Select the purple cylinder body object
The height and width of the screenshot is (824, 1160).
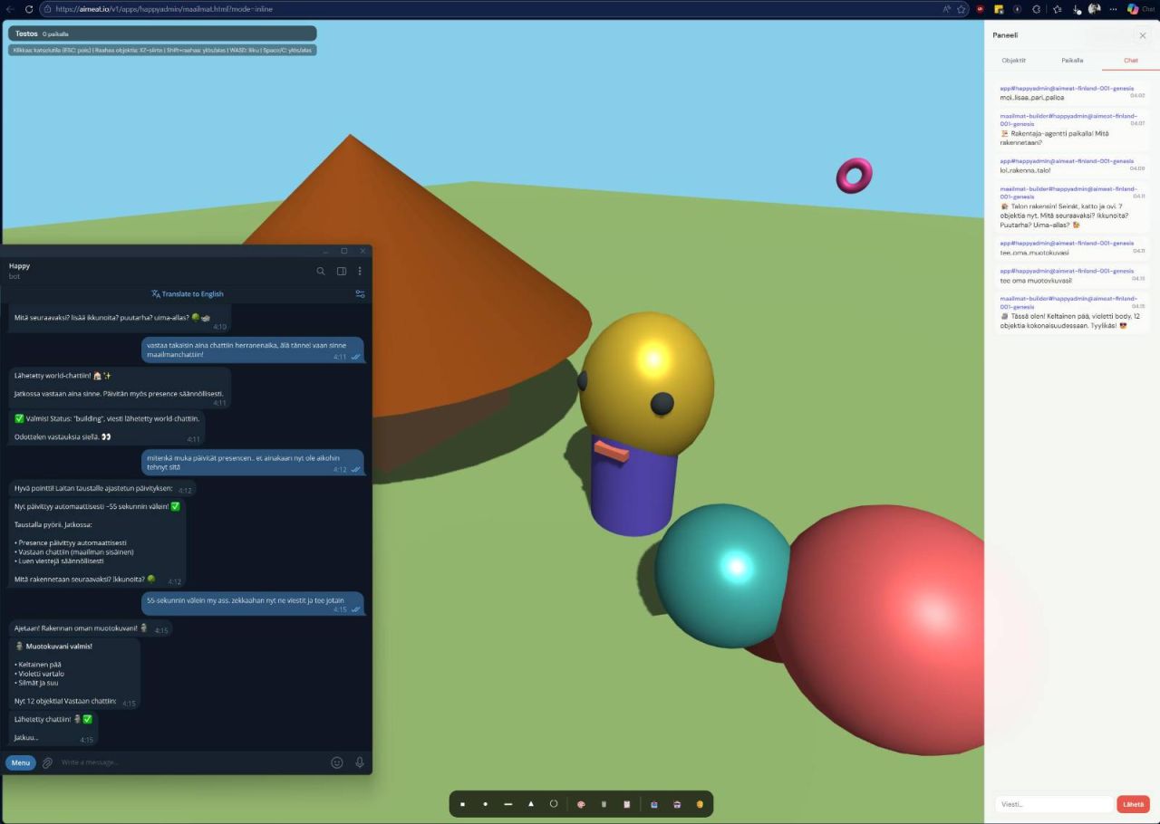(633, 489)
